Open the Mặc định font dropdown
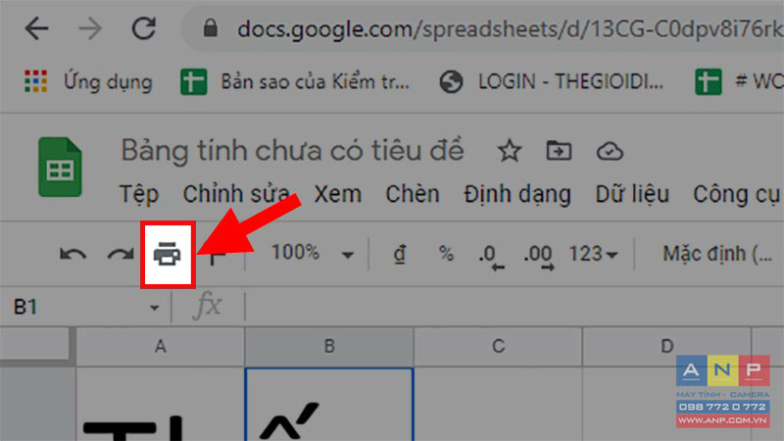The width and height of the screenshot is (784, 441). click(717, 254)
